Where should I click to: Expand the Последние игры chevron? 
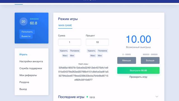157,97
